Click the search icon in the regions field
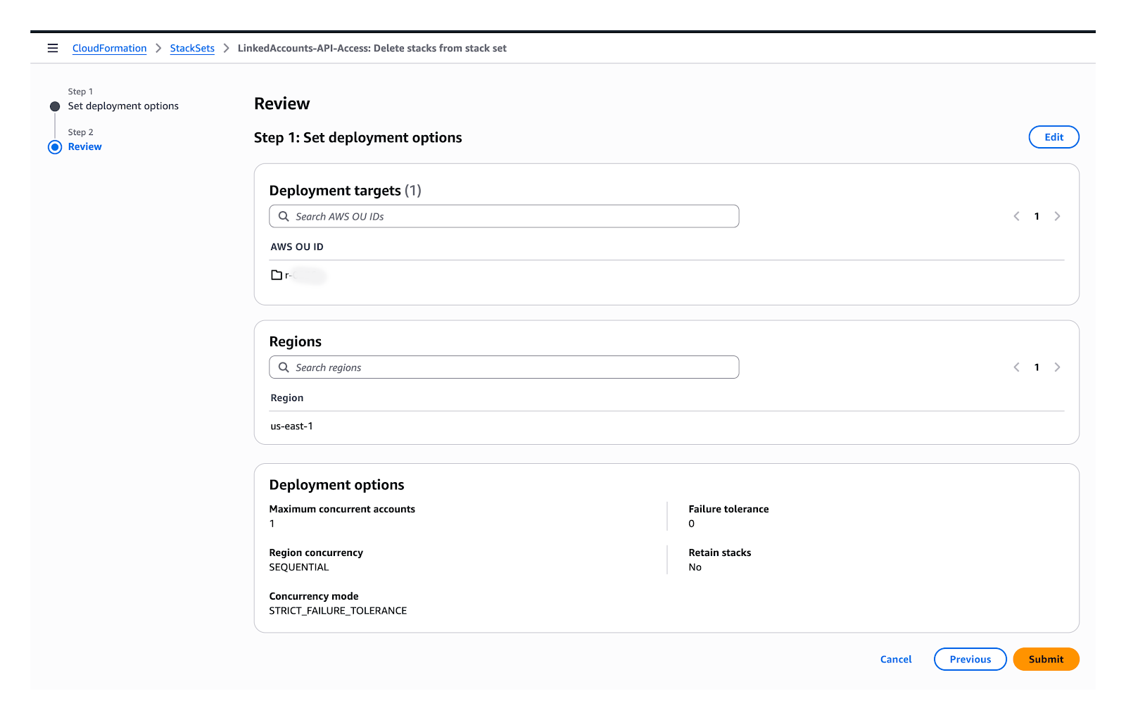This screenshot has height=720, width=1126. point(284,367)
